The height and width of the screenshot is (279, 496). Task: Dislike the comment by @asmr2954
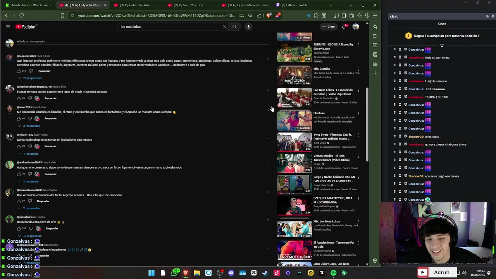(30, 119)
